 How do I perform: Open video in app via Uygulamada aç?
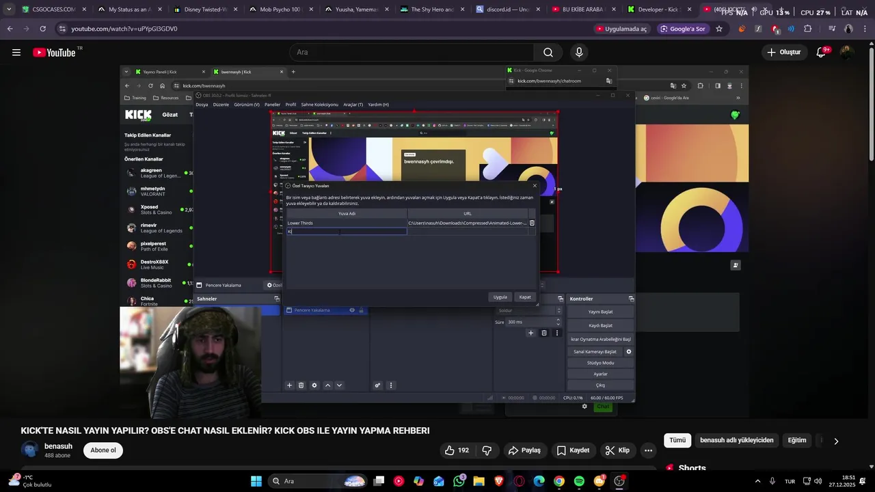point(621,29)
